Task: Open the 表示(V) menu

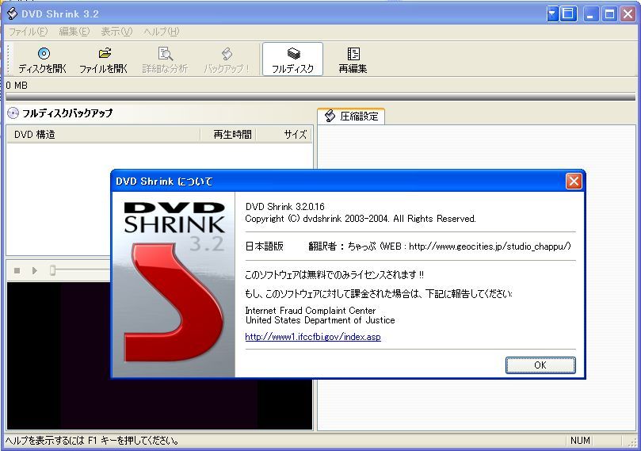Action: pos(116,32)
